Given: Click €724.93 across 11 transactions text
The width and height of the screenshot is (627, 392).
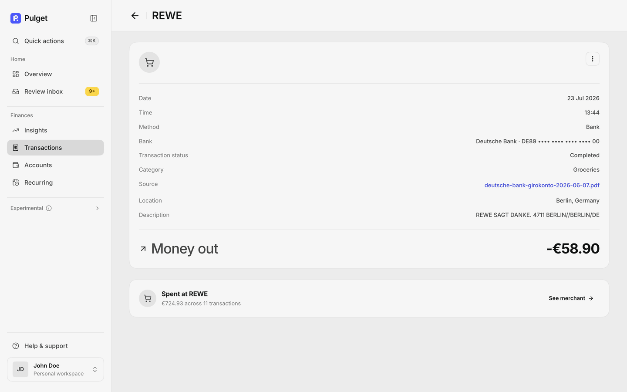Looking at the screenshot, I should tap(201, 304).
